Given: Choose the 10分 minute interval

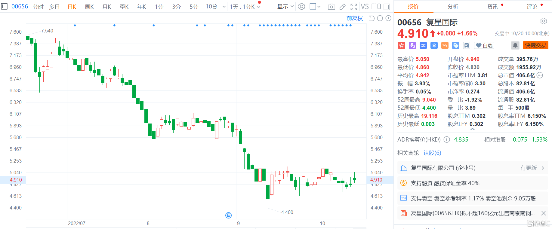Looking at the screenshot, I should [x=211, y=7].
